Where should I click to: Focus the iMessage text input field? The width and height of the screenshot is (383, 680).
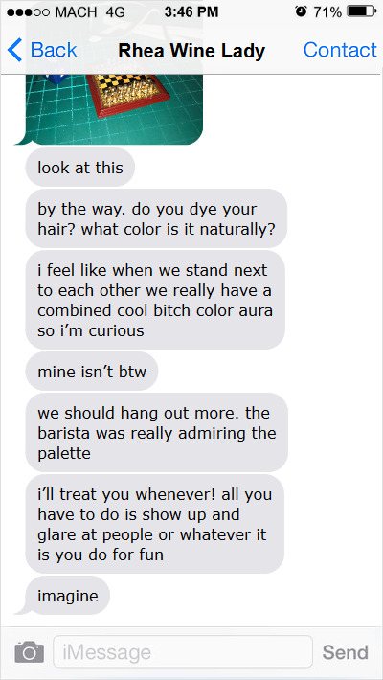(x=183, y=651)
